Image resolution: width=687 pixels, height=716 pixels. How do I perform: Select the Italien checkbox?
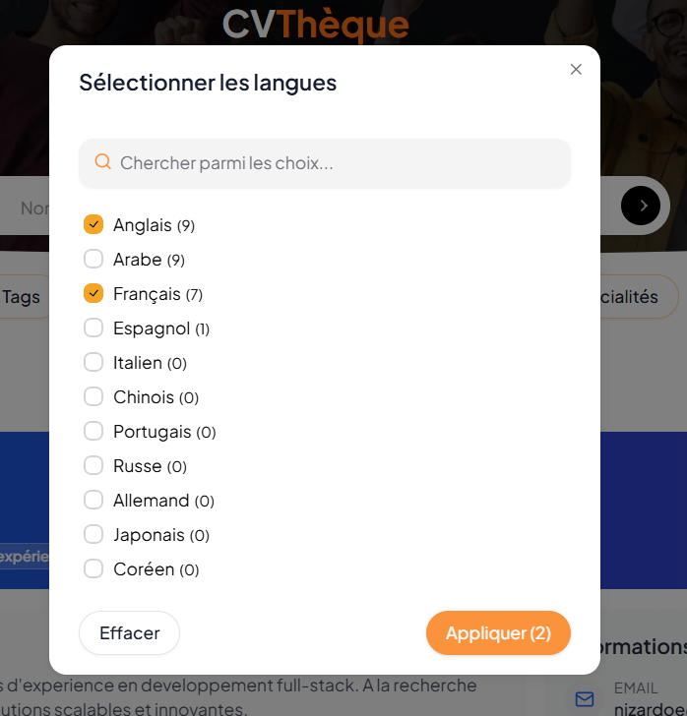pyautogui.click(x=94, y=363)
